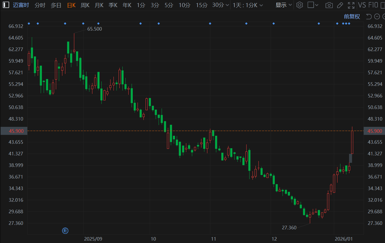Click the VS compare button

[362, 5]
